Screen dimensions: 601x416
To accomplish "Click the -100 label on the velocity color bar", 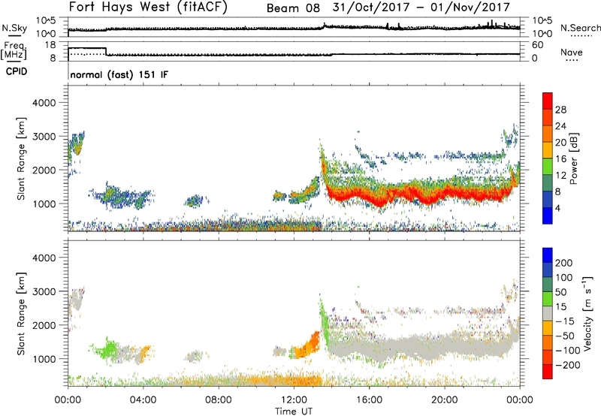I will (568, 351).
